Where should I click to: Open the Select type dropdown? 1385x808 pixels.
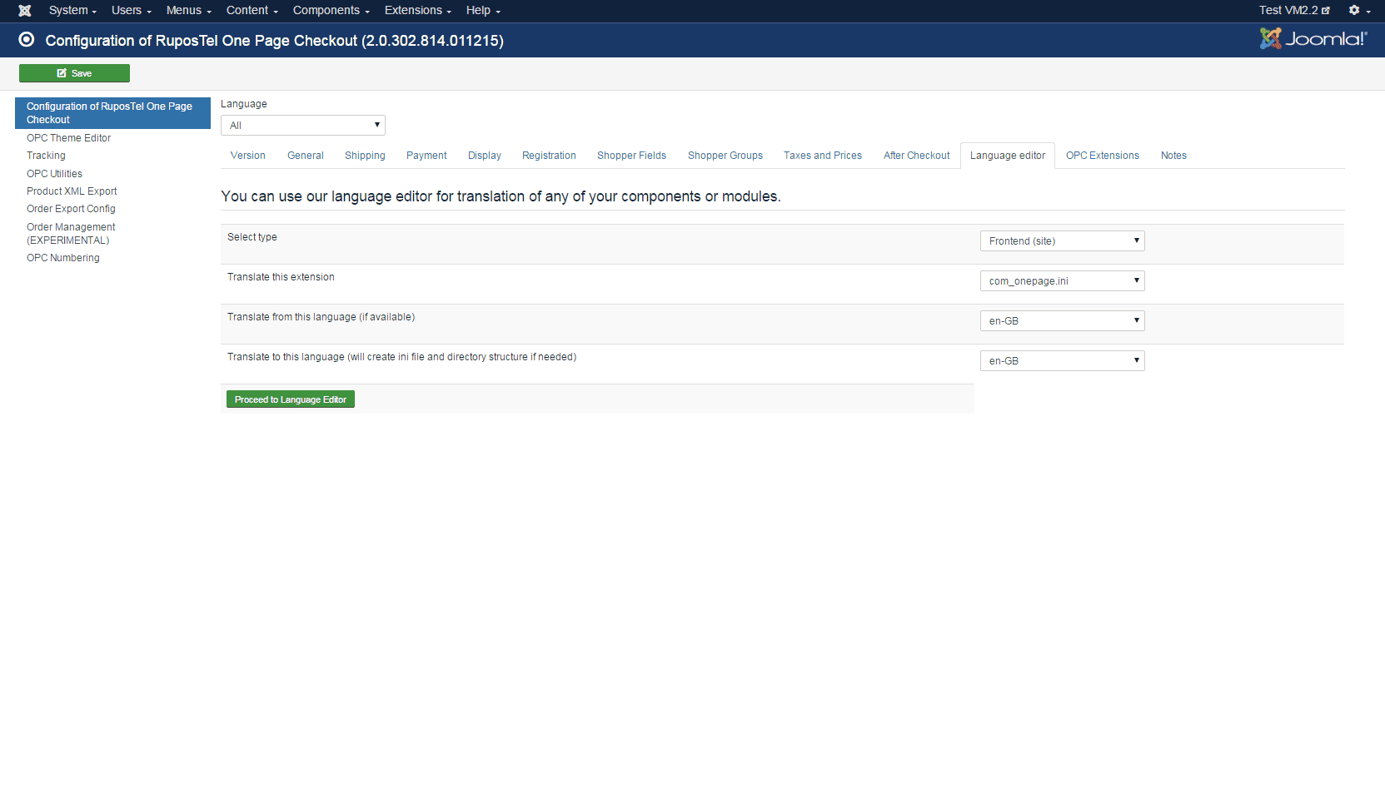(x=1063, y=241)
